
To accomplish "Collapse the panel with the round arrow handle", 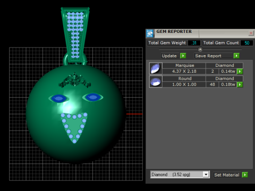I will click(x=200, y=49).
